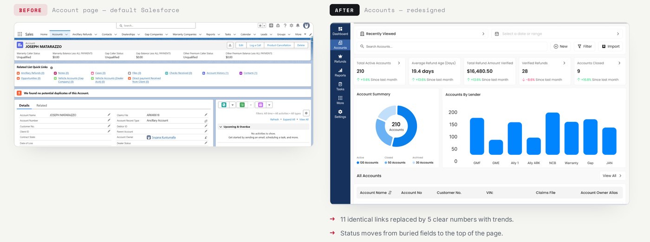
Task: Select Accounts in redesigned sidebar
Action: pyautogui.click(x=340, y=45)
